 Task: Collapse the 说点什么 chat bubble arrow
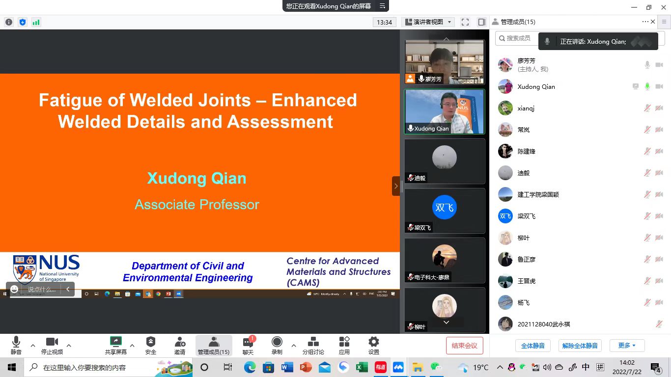point(68,289)
